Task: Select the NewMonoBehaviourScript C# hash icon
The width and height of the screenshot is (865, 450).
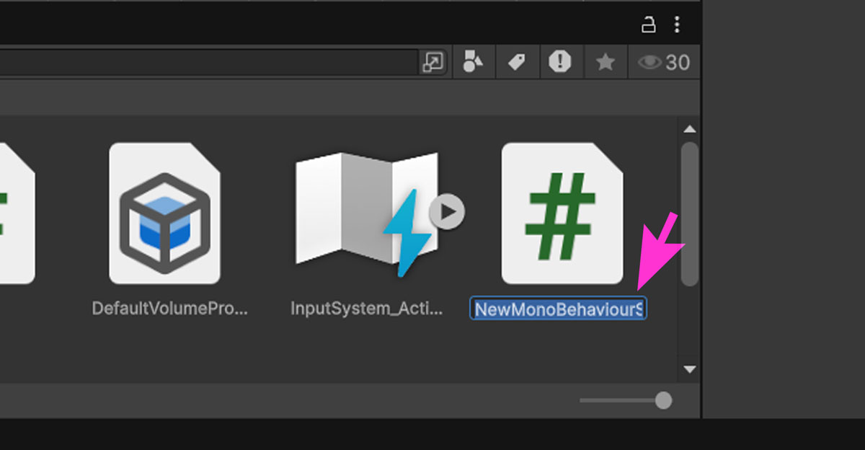Action: tap(562, 213)
